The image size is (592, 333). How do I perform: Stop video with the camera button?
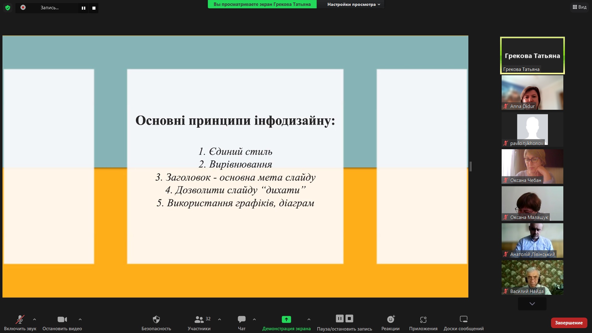pos(62,319)
